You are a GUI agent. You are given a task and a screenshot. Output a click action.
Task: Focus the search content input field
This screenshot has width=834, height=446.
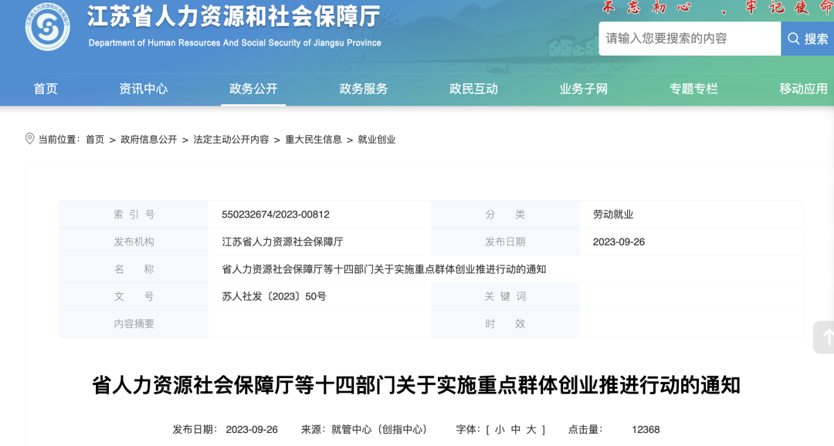tap(690, 39)
